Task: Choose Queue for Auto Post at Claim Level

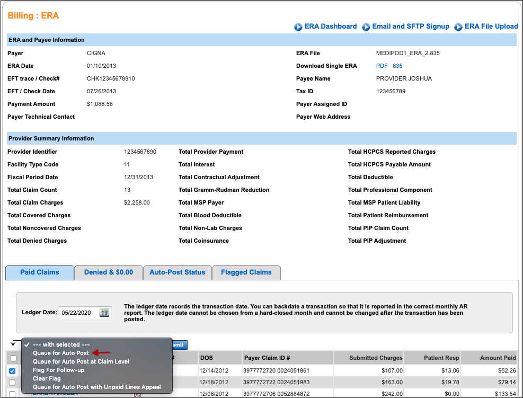Action: point(81,361)
